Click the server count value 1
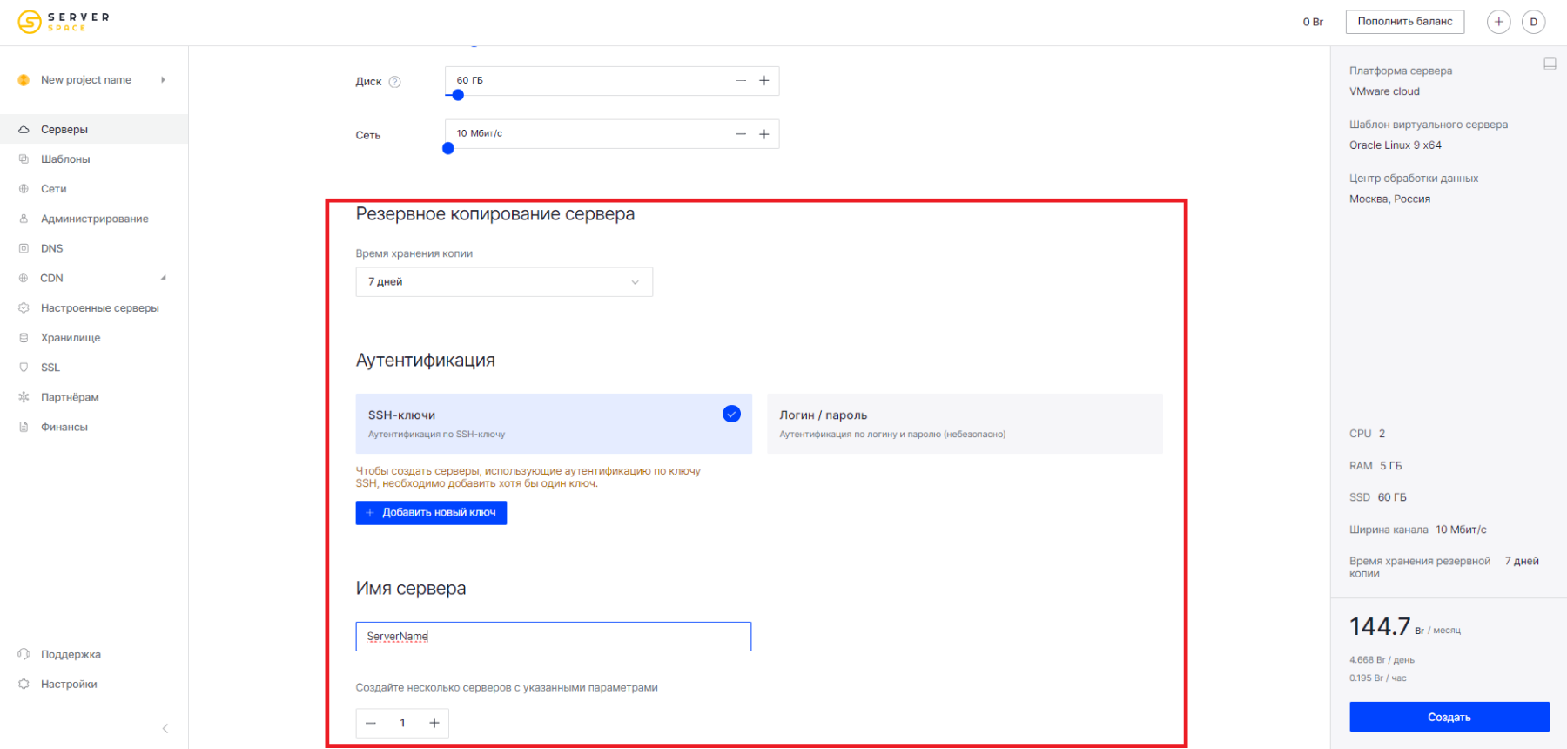 click(x=402, y=723)
